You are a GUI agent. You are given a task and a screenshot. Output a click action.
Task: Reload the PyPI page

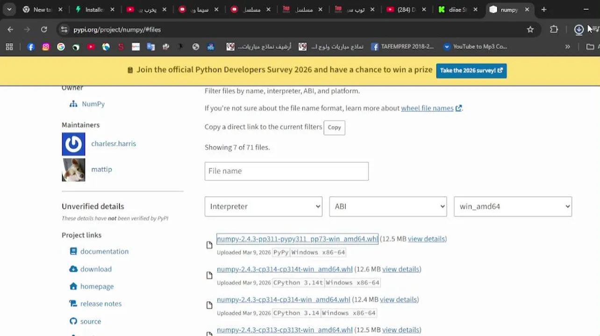(x=44, y=29)
